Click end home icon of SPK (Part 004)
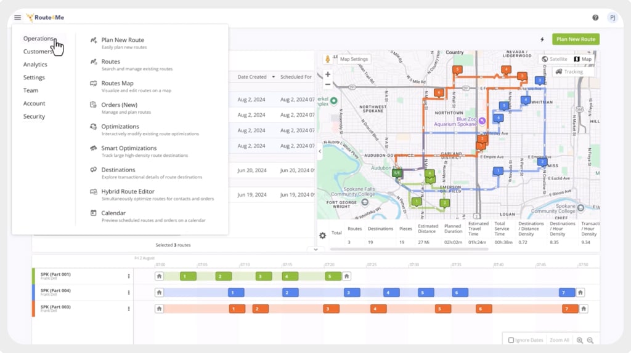 coord(580,292)
